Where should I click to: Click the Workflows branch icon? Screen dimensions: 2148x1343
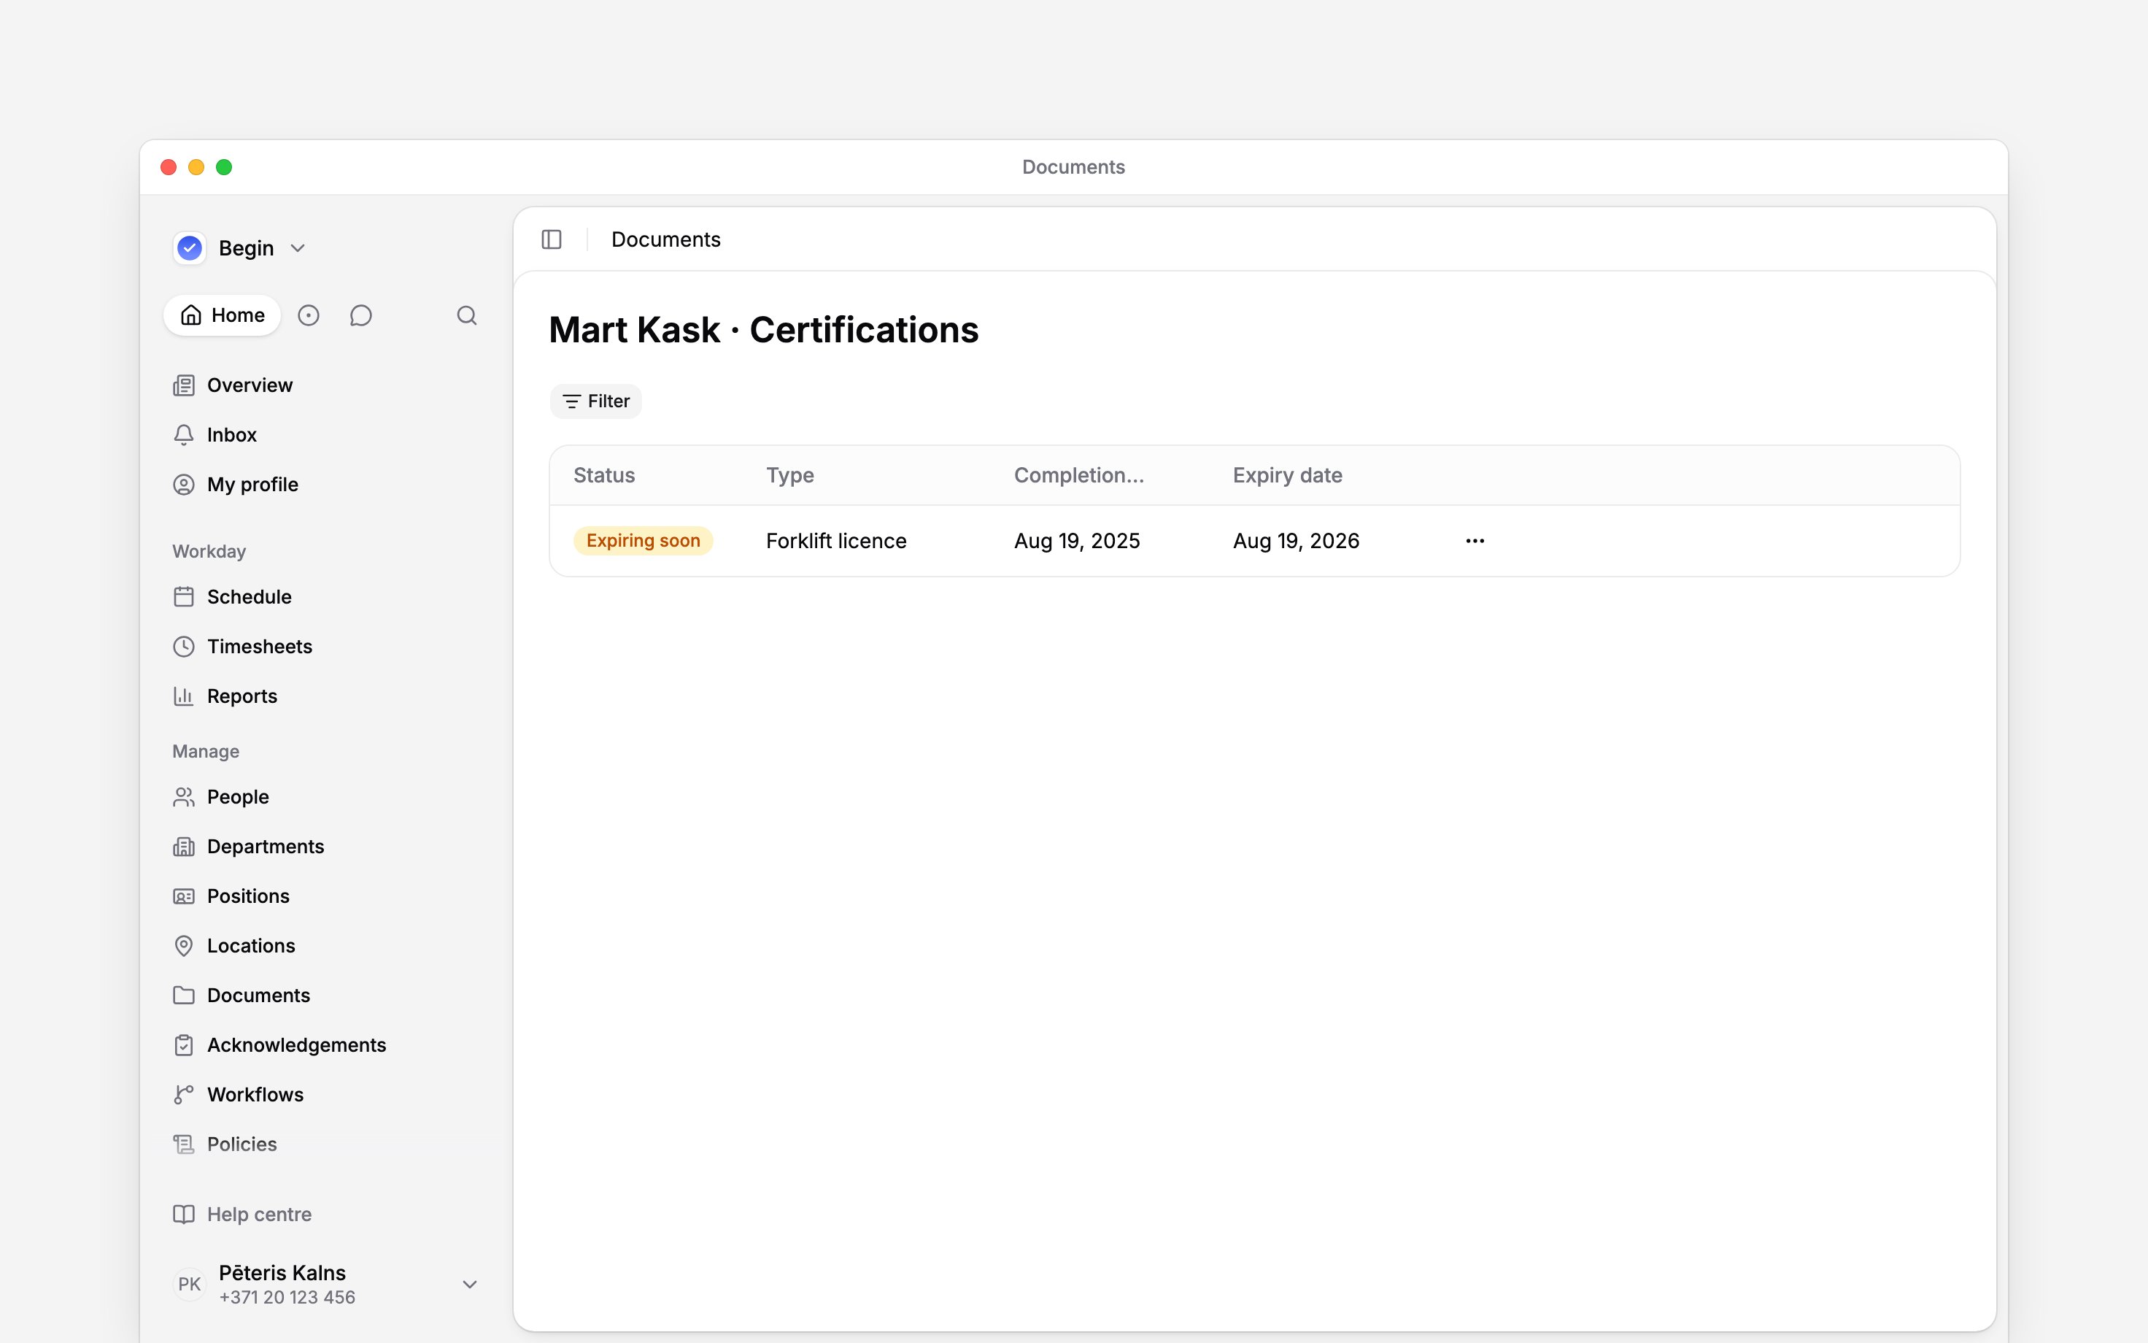point(184,1095)
